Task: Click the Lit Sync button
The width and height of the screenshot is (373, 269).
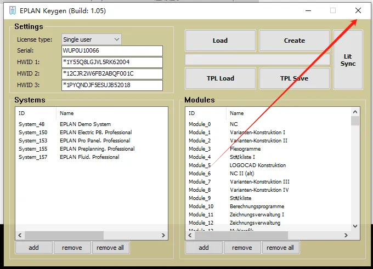Action: tap(348, 60)
